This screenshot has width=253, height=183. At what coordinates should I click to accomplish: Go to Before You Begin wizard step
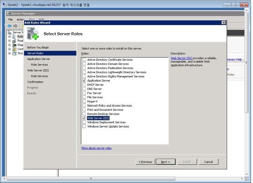pyautogui.click(x=38, y=48)
